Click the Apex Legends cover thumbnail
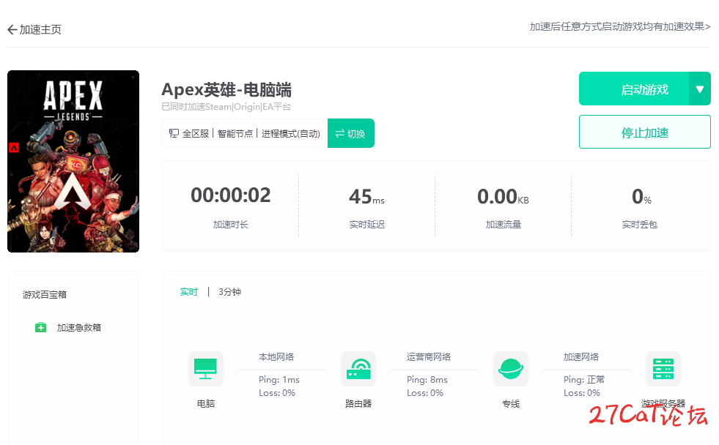Viewport: 719px width, 445px height. (x=73, y=161)
